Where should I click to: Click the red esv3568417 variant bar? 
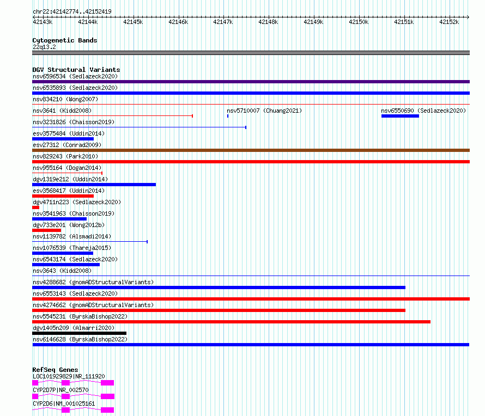[63, 196]
